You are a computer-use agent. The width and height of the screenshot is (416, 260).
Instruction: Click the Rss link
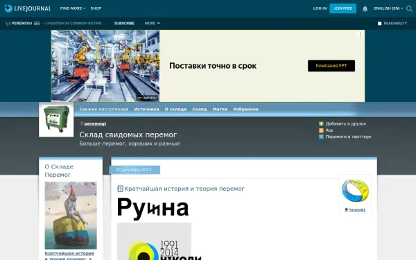tap(329, 130)
